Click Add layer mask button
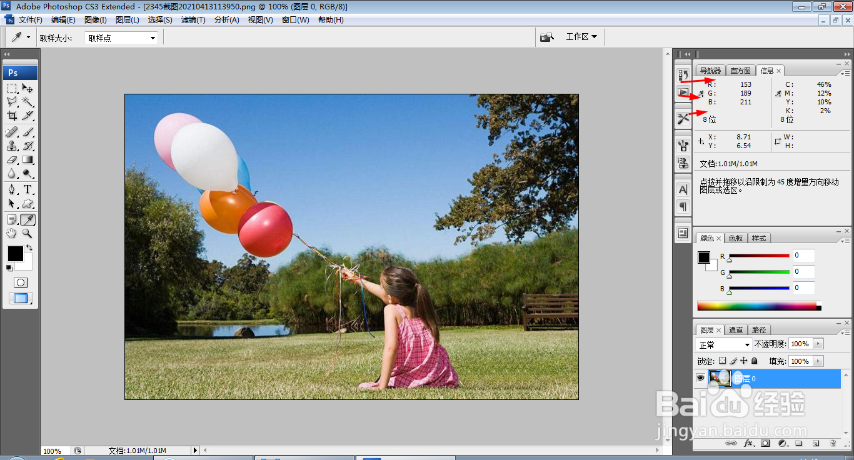 coord(765,443)
